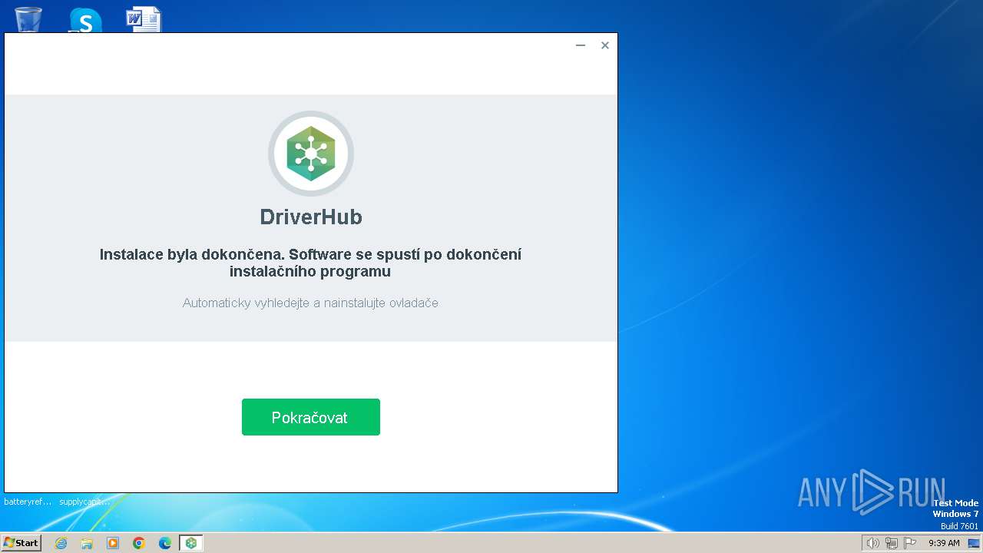Open the volume speaker tray icon

(x=872, y=543)
